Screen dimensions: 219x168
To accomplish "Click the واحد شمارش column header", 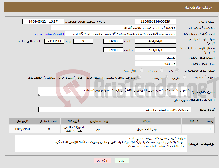I will (99, 121).
